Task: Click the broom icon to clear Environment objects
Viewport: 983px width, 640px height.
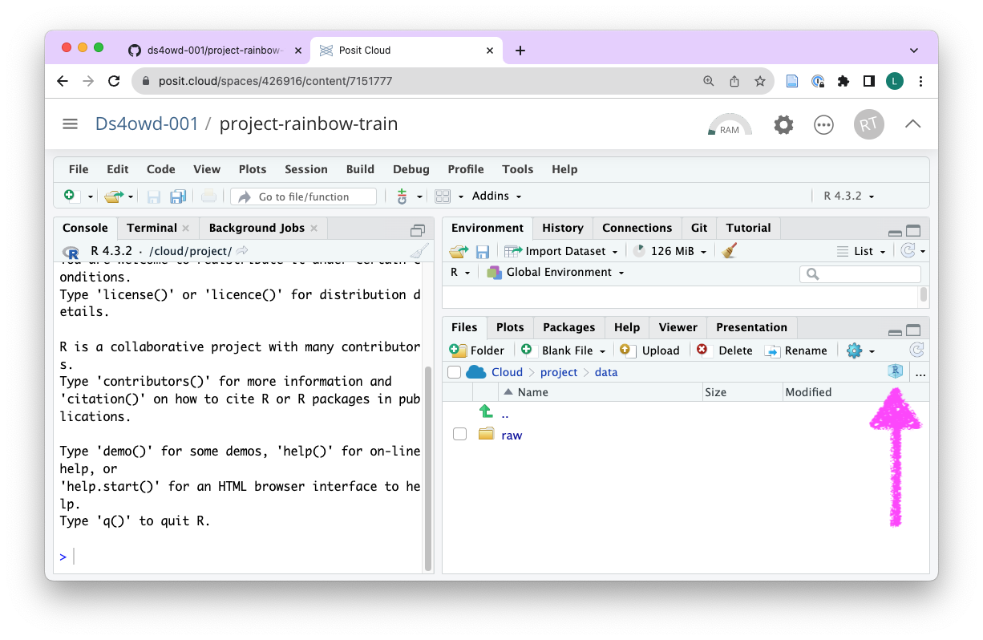Action: click(729, 251)
